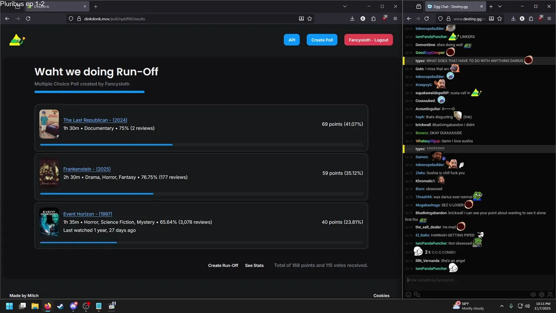Image resolution: width=556 pixels, height=313 pixels.
Task: Click the Create Poll button
Action: coord(322,40)
